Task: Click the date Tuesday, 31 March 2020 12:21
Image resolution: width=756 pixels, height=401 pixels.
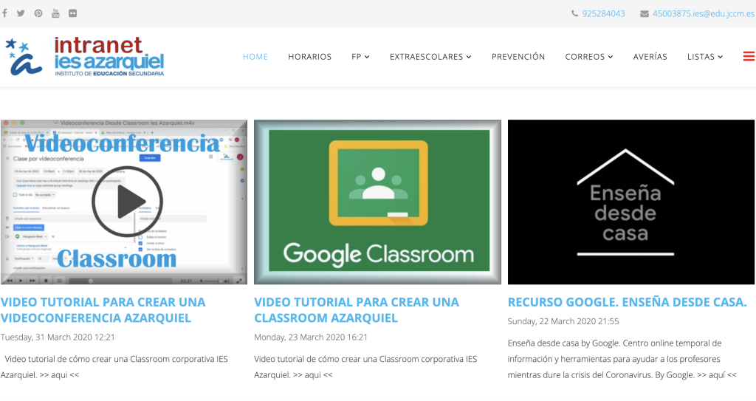Action: point(58,337)
